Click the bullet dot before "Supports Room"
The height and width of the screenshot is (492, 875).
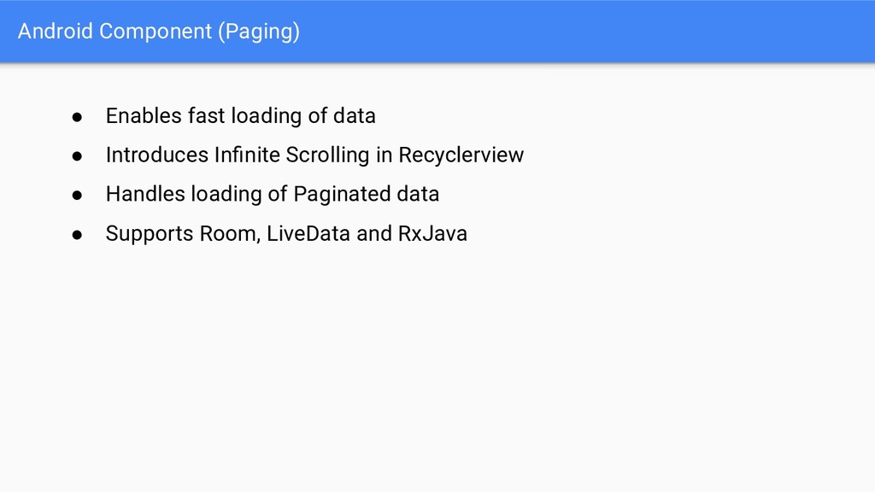click(76, 234)
